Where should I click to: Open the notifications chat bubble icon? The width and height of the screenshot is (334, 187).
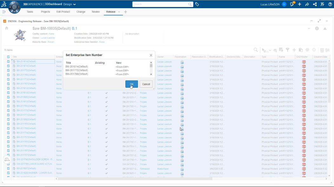[x=292, y=4]
